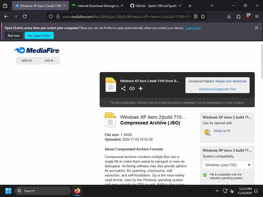The width and height of the screenshot is (263, 197).
Task: Open WinZip for PC link
Action: click(222, 131)
